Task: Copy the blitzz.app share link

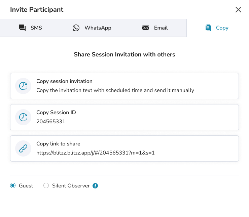Action: tap(124, 148)
